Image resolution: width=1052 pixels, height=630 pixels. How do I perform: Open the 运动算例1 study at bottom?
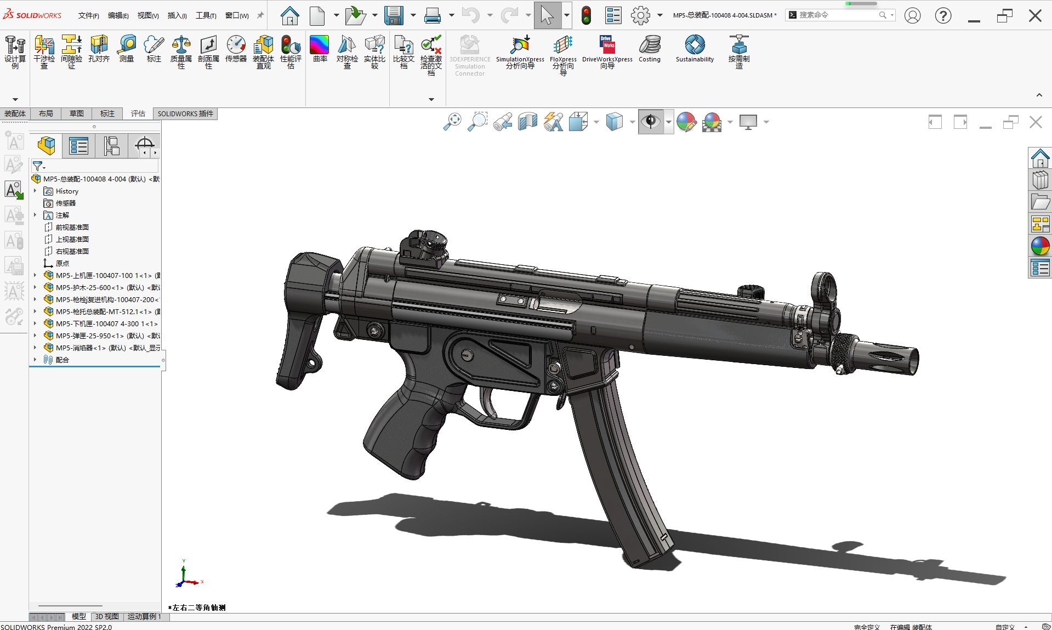click(x=144, y=616)
